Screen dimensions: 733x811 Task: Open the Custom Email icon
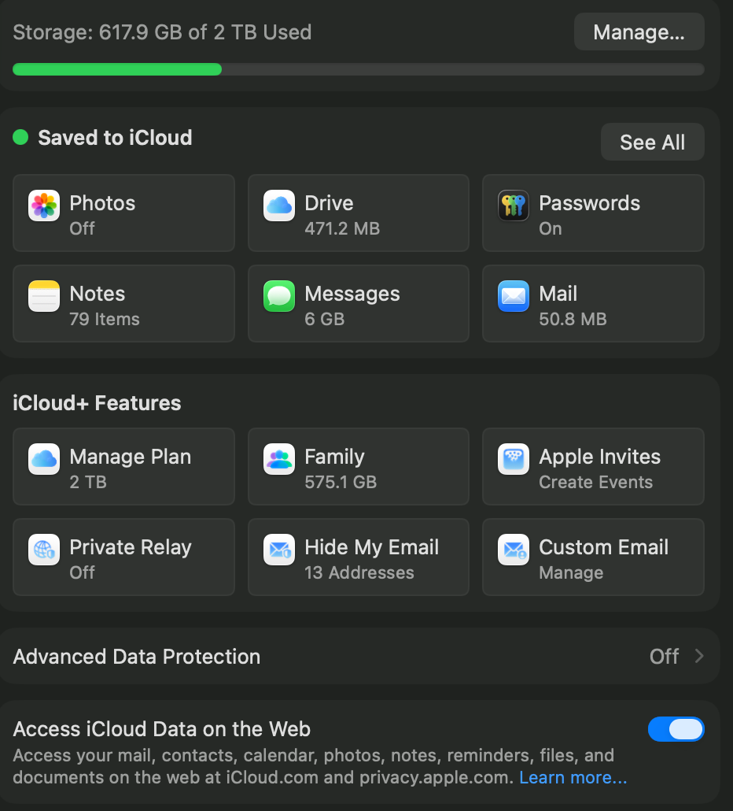514,550
